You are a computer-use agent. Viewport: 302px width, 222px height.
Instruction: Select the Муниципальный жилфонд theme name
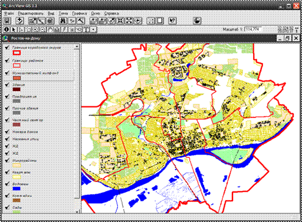click(x=35, y=73)
